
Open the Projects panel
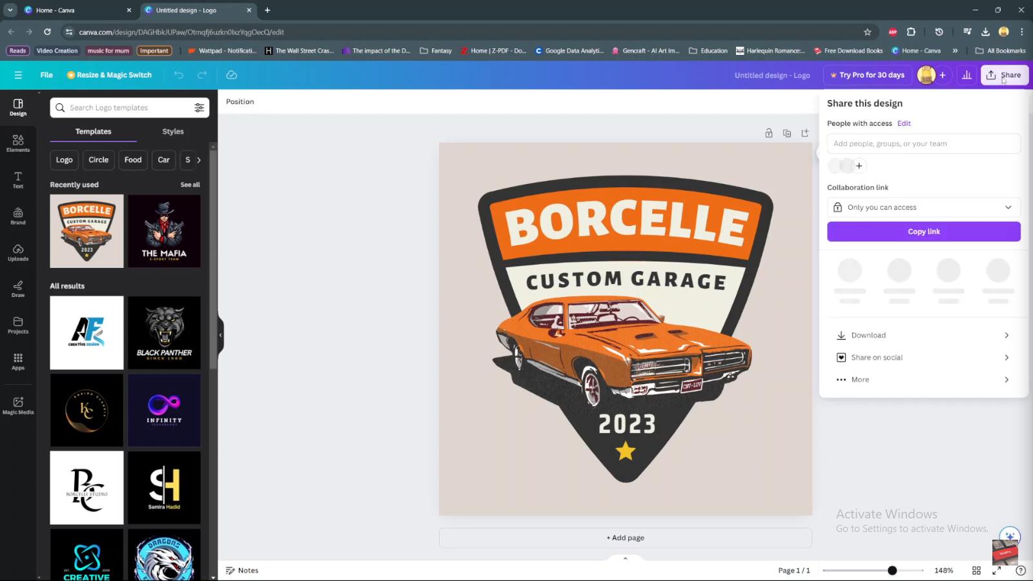coord(18,325)
